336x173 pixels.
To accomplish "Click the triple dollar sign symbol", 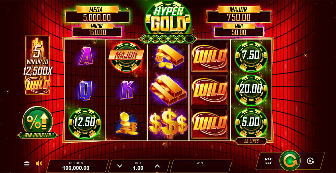I will point(168,124).
